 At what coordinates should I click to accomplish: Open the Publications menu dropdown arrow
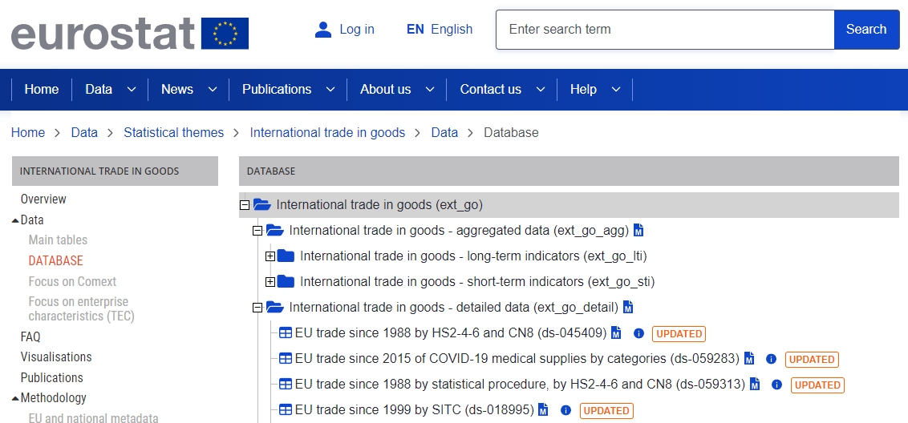click(330, 90)
